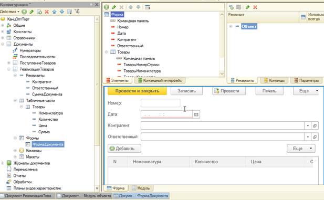Move form element up arrow
This screenshot has height=200, width=324.
coord(131,7)
